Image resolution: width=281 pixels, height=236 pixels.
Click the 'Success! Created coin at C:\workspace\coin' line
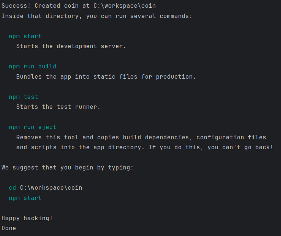(79, 6)
